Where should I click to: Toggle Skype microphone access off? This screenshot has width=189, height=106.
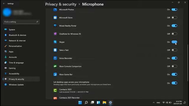[x=174, y=42]
